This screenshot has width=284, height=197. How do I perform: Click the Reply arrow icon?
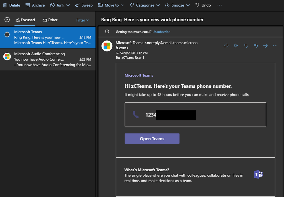click(x=246, y=46)
